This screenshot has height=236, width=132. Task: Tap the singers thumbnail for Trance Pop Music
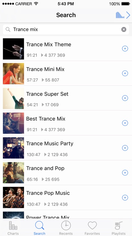pos(13,198)
